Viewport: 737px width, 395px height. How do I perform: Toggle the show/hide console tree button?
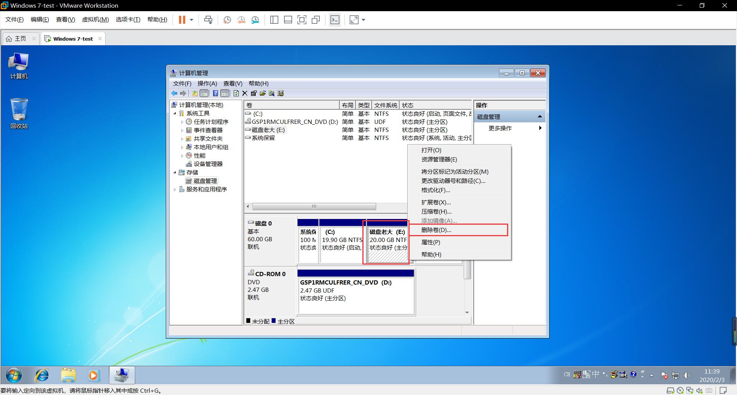point(204,93)
